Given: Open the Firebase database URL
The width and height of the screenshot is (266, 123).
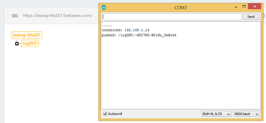Looking at the screenshot, I should [x=58, y=16].
